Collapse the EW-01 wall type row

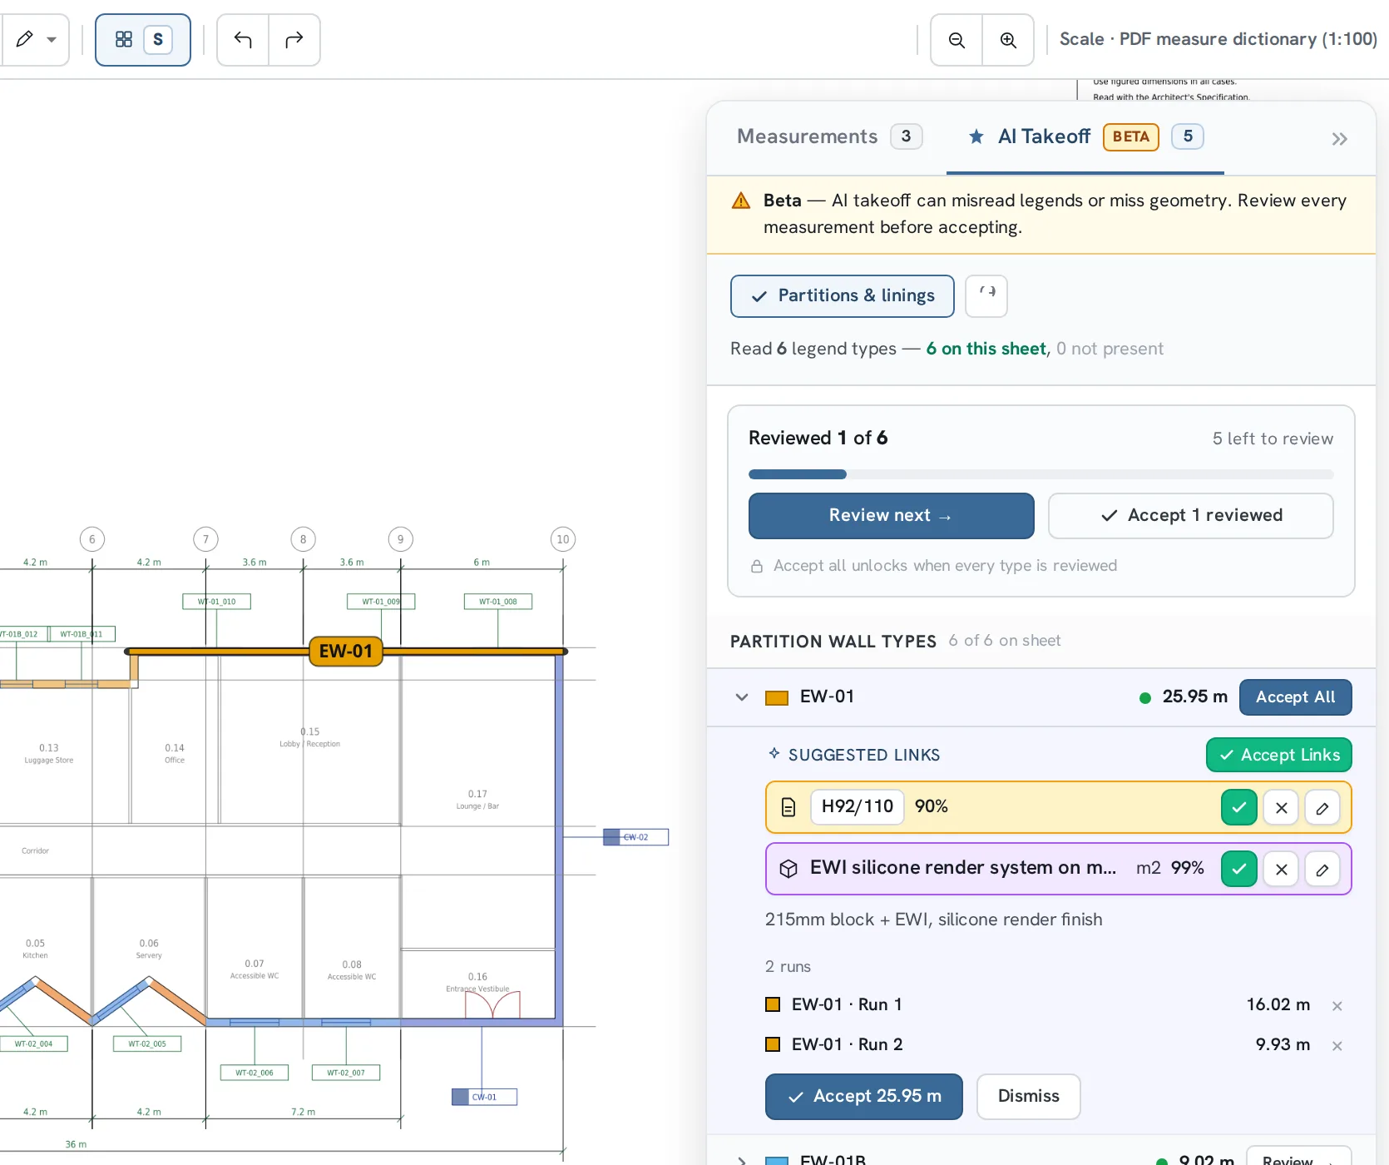point(742,697)
